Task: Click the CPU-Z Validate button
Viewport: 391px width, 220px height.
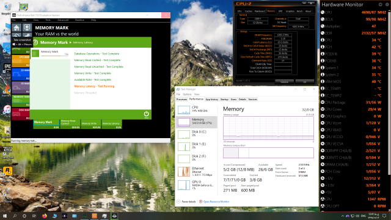Action: click(x=284, y=82)
